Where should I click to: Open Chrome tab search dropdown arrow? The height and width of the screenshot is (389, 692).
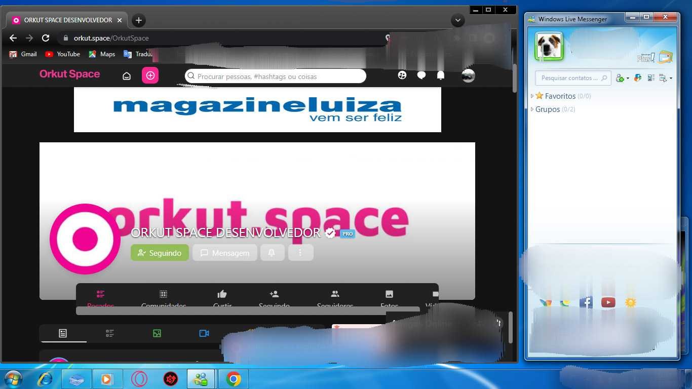457,20
